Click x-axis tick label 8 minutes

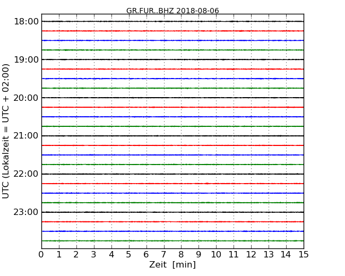point(181,254)
